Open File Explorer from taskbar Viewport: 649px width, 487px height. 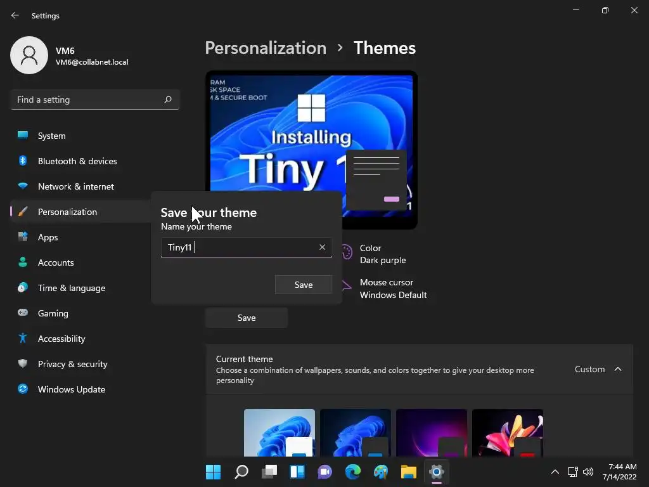tap(409, 472)
